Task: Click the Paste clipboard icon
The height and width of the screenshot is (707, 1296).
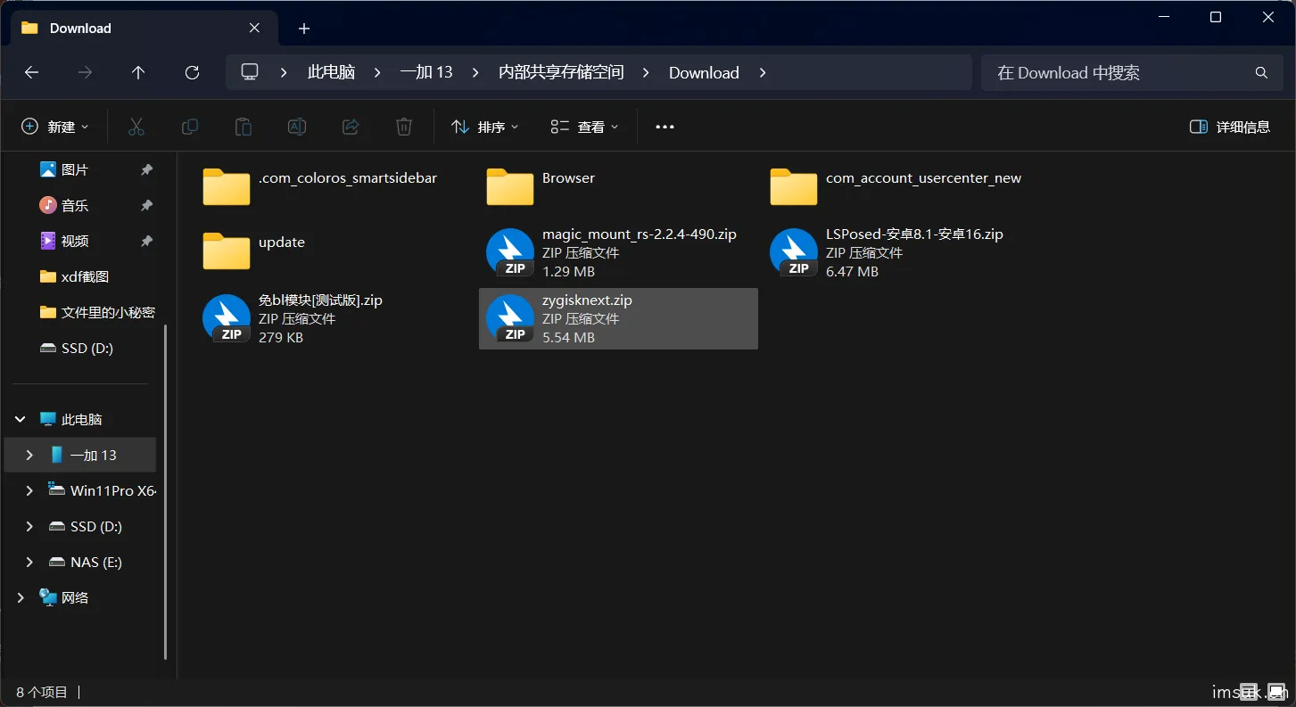Action: [243, 127]
